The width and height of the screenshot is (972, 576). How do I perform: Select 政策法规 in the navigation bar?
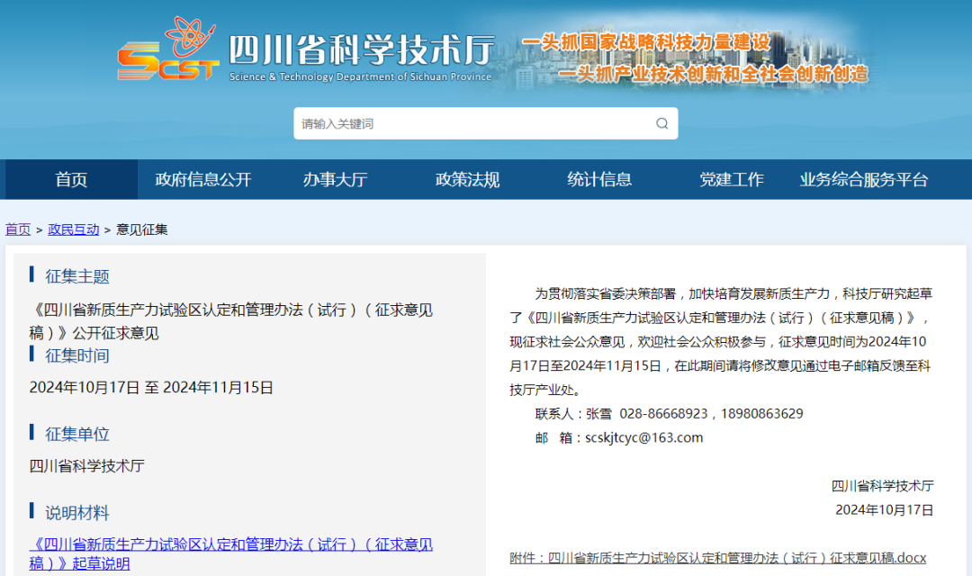(466, 179)
